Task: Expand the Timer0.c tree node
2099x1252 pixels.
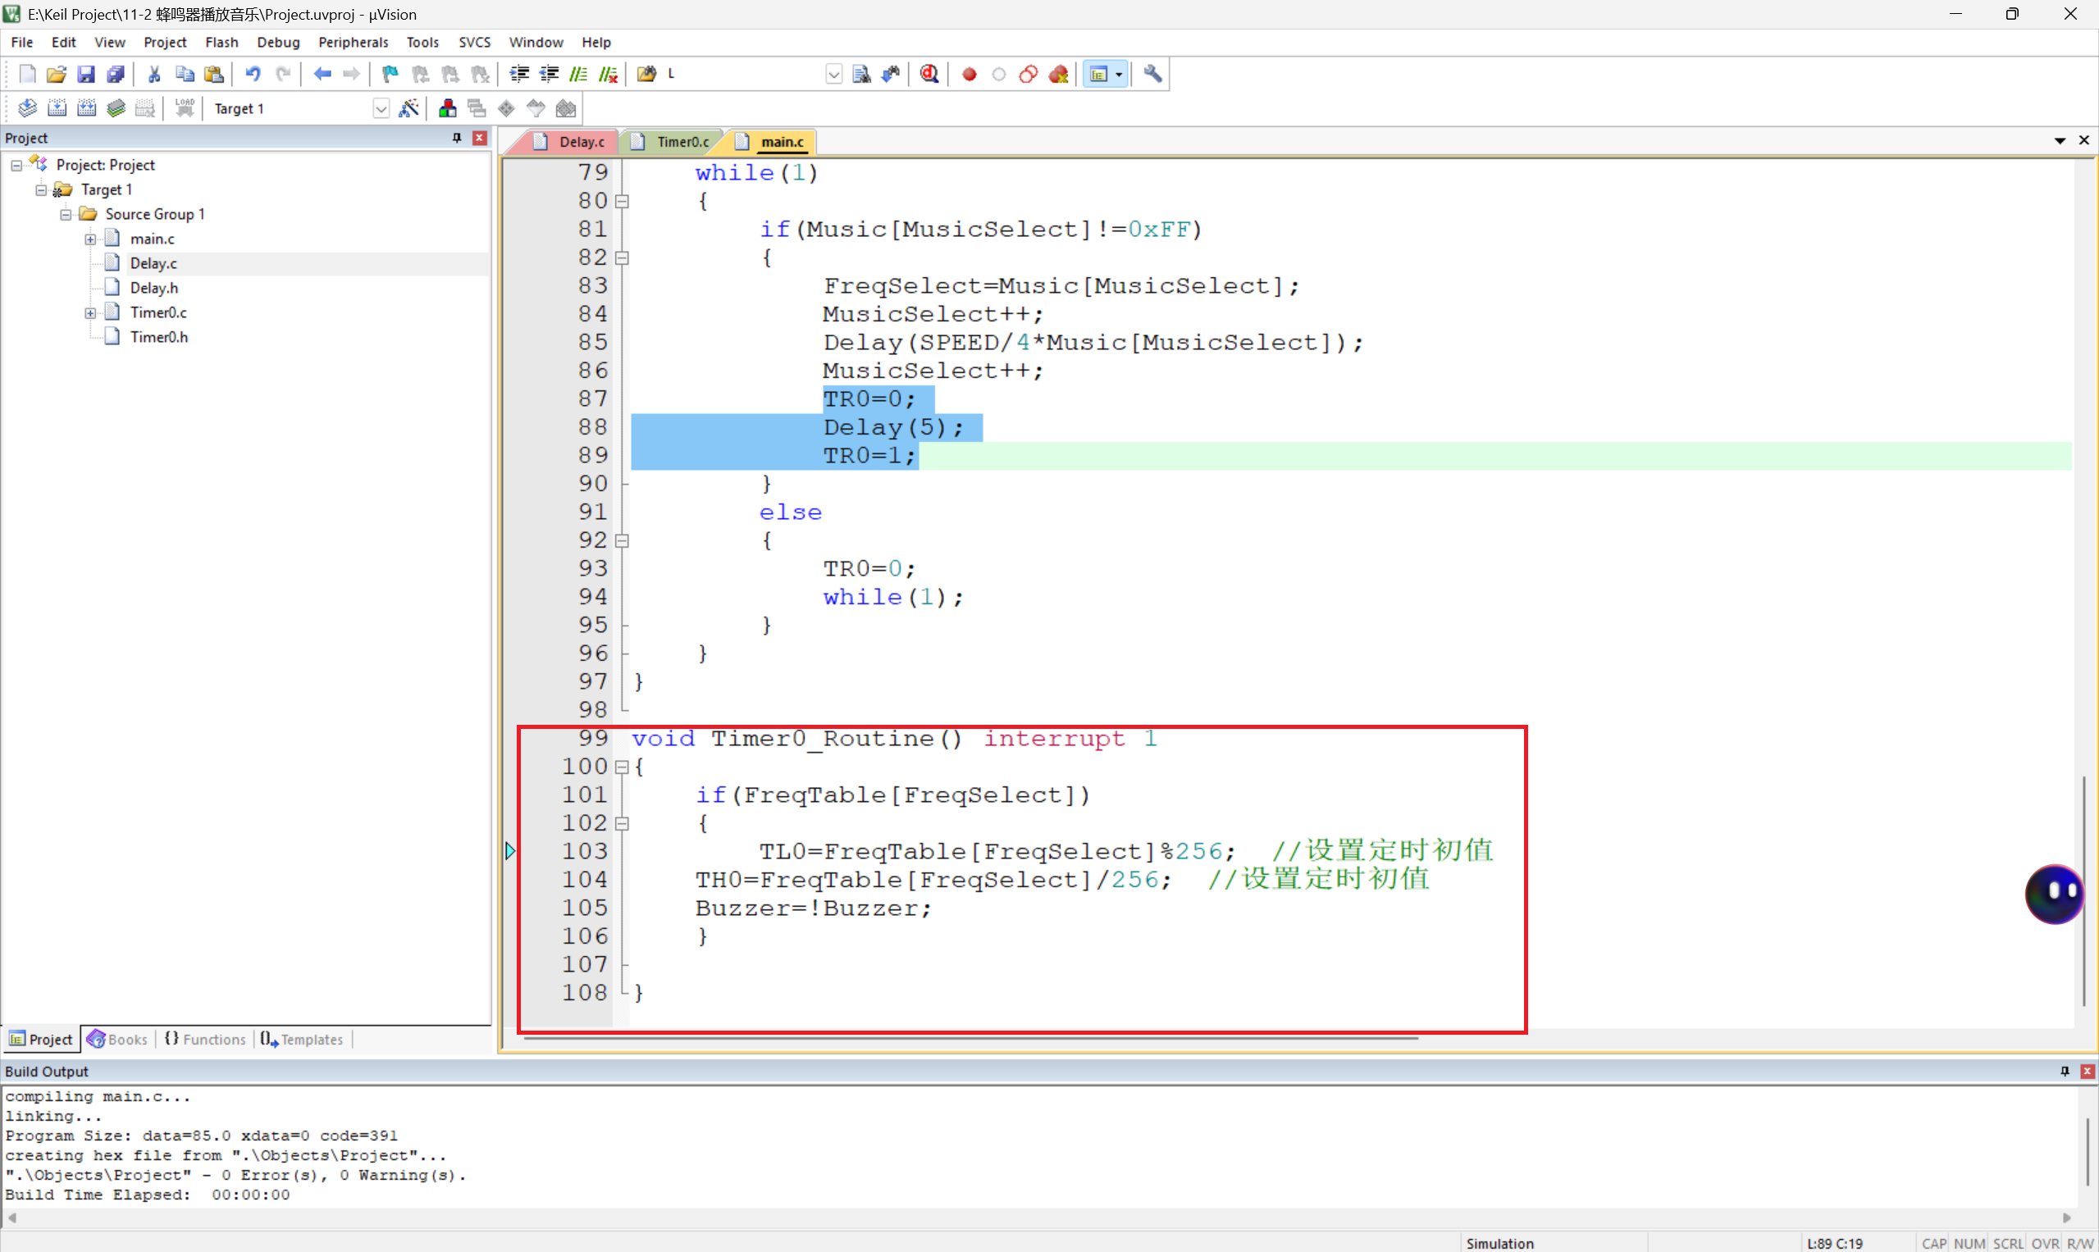Action: coord(90,313)
